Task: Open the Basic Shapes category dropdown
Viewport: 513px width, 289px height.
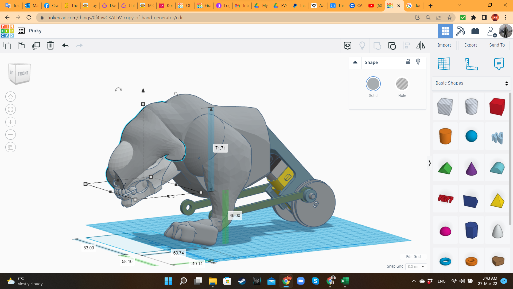Action: (471, 83)
